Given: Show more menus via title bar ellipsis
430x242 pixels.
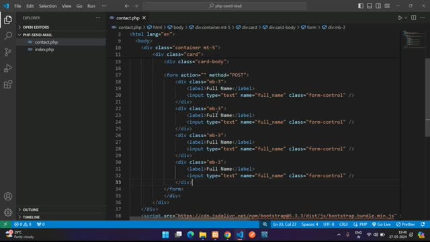Looking at the screenshot, I should (x=104, y=6).
